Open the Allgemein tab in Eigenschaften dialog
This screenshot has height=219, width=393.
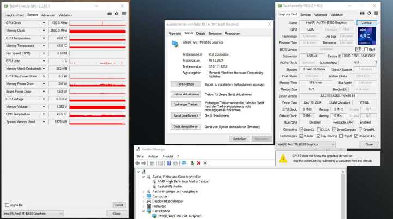[x=175, y=34]
